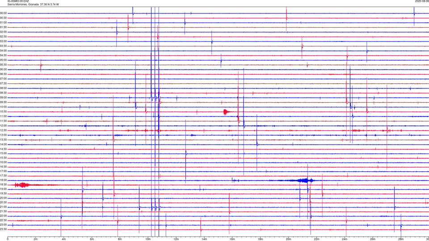This screenshot has width=429, height=241.
Task: Click the red burst on 10:30 trace
Action: point(226,112)
